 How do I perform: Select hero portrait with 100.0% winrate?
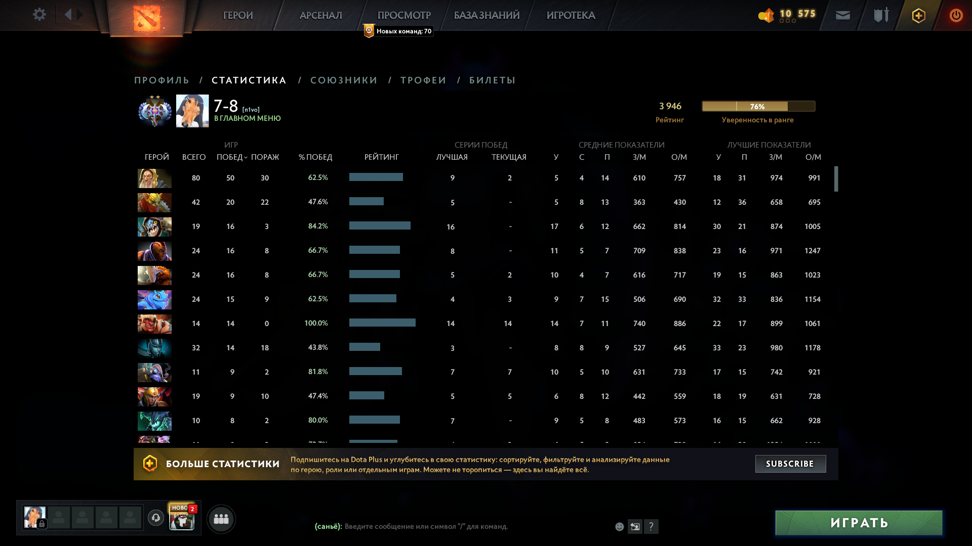tap(154, 324)
